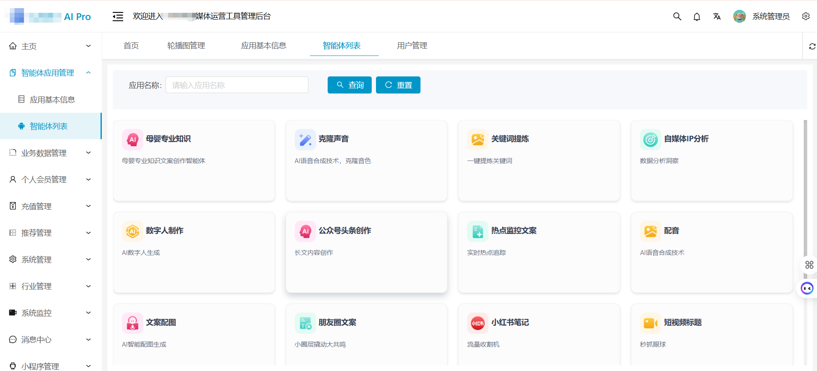Open the floating robot assistant button
The image size is (817, 371).
(x=807, y=289)
